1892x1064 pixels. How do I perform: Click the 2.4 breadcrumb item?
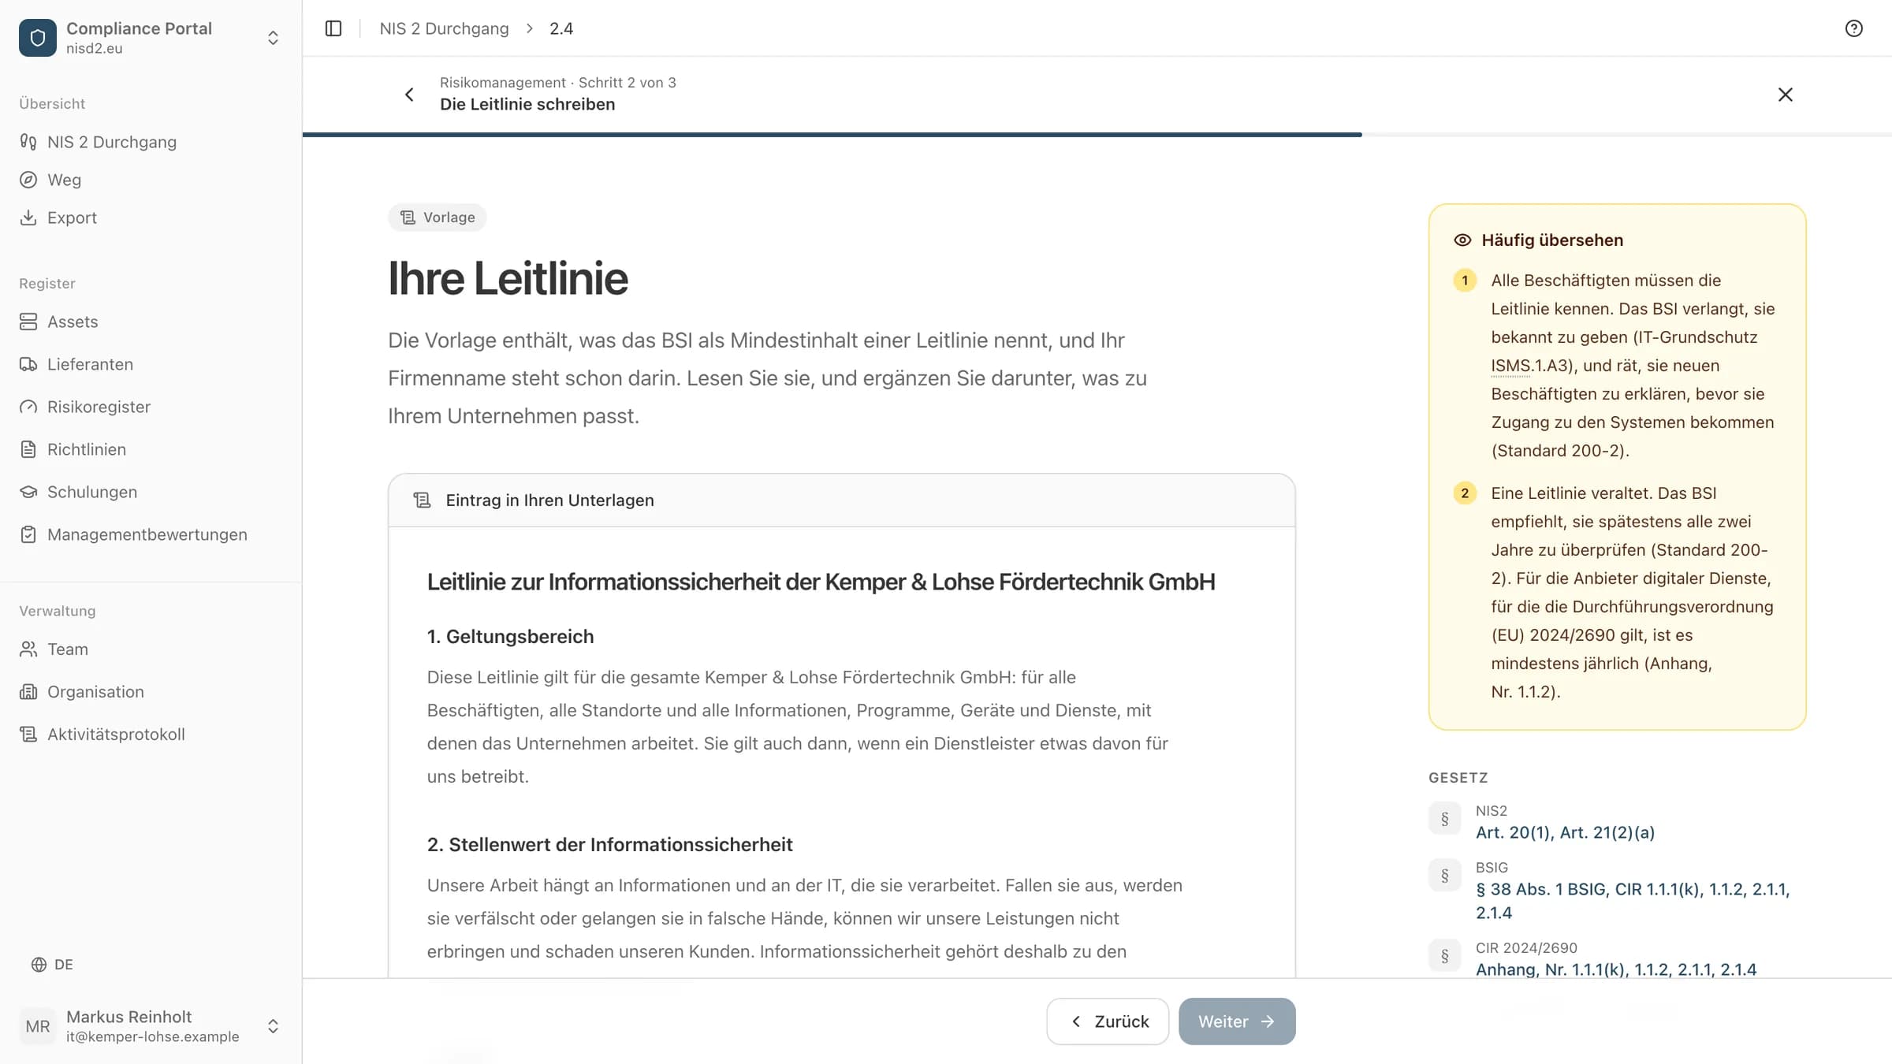(561, 28)
